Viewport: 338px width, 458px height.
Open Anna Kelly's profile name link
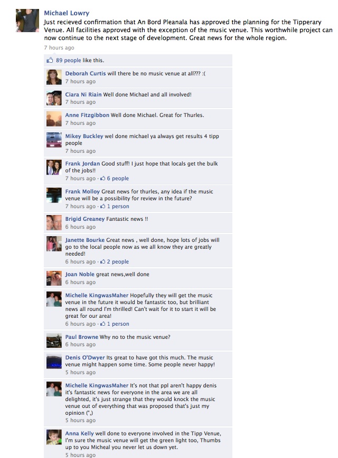pyautogui.click(x=80, y=433)
